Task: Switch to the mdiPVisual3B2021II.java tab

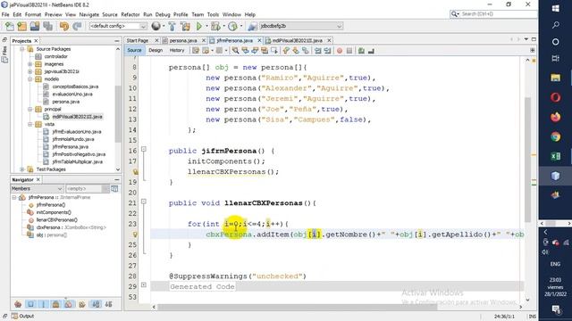Action: click(x=298, y=40)
